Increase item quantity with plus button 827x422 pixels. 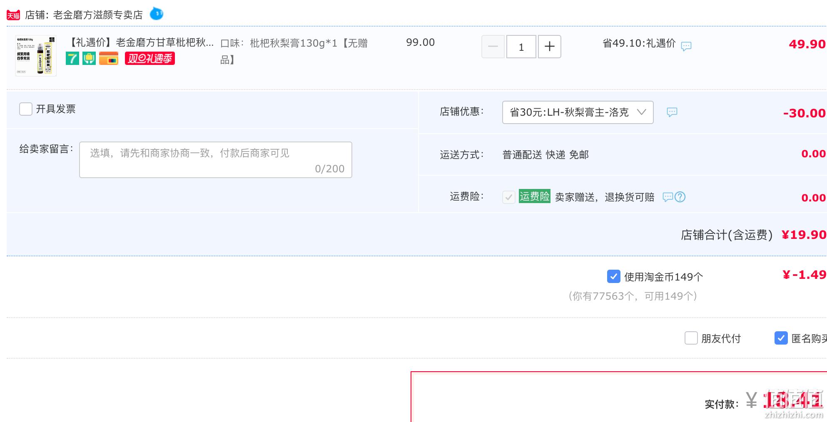550,47
